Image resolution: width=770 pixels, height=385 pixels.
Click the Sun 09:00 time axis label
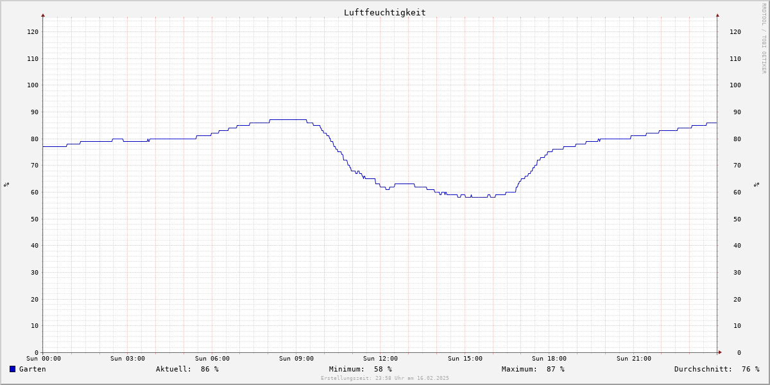pyautogui.click(x=296, y=359)
